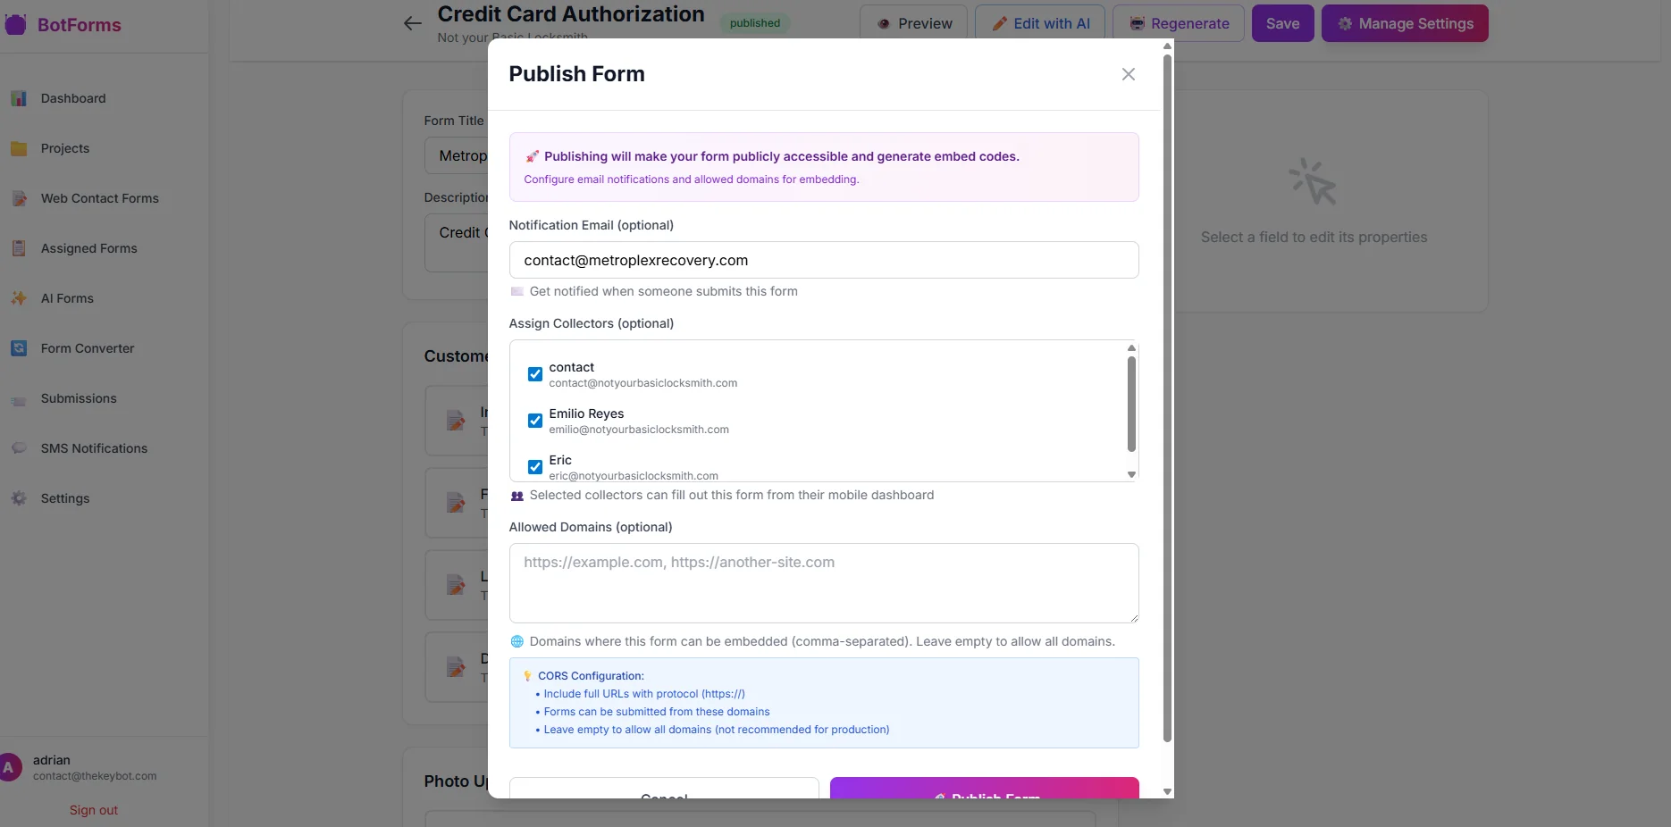Open Projects from the sidebar
Image resolution: width=1671 pixels, height=827 pixels.
(64, 148)
